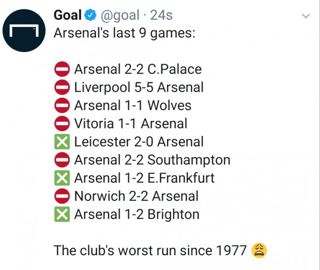320x270 pixels.
Task: Click the 24s timestamp
Action: click(161, 16)
